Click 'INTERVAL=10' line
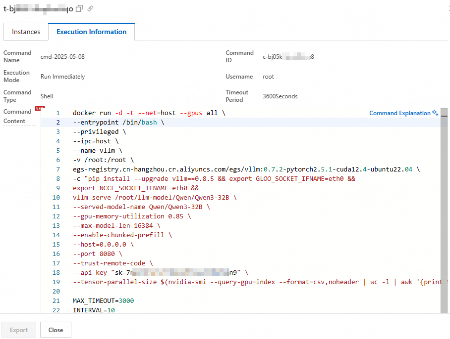 (94, 310)
